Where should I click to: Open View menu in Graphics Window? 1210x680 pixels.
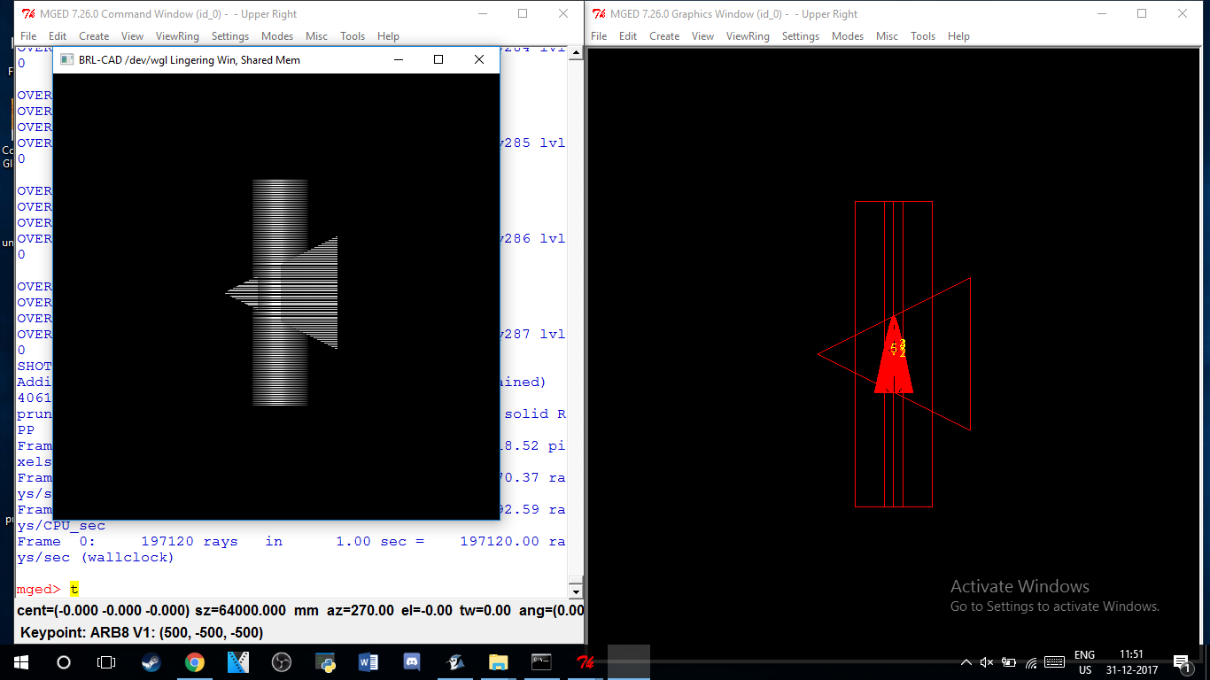(x=702, y=36)
